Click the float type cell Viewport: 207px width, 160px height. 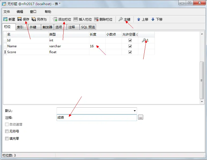tap(69, 52)
